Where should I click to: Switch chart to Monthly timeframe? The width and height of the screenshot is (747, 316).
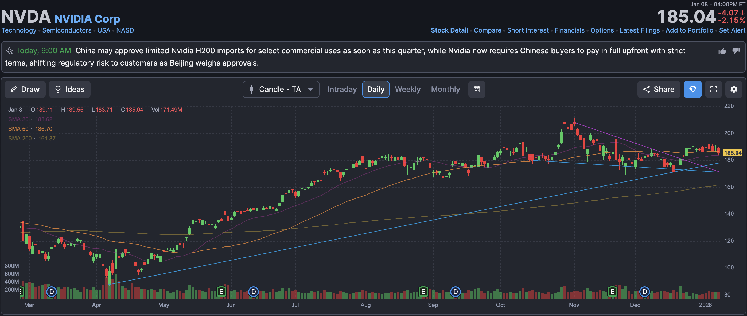click(x=445, y=89)
